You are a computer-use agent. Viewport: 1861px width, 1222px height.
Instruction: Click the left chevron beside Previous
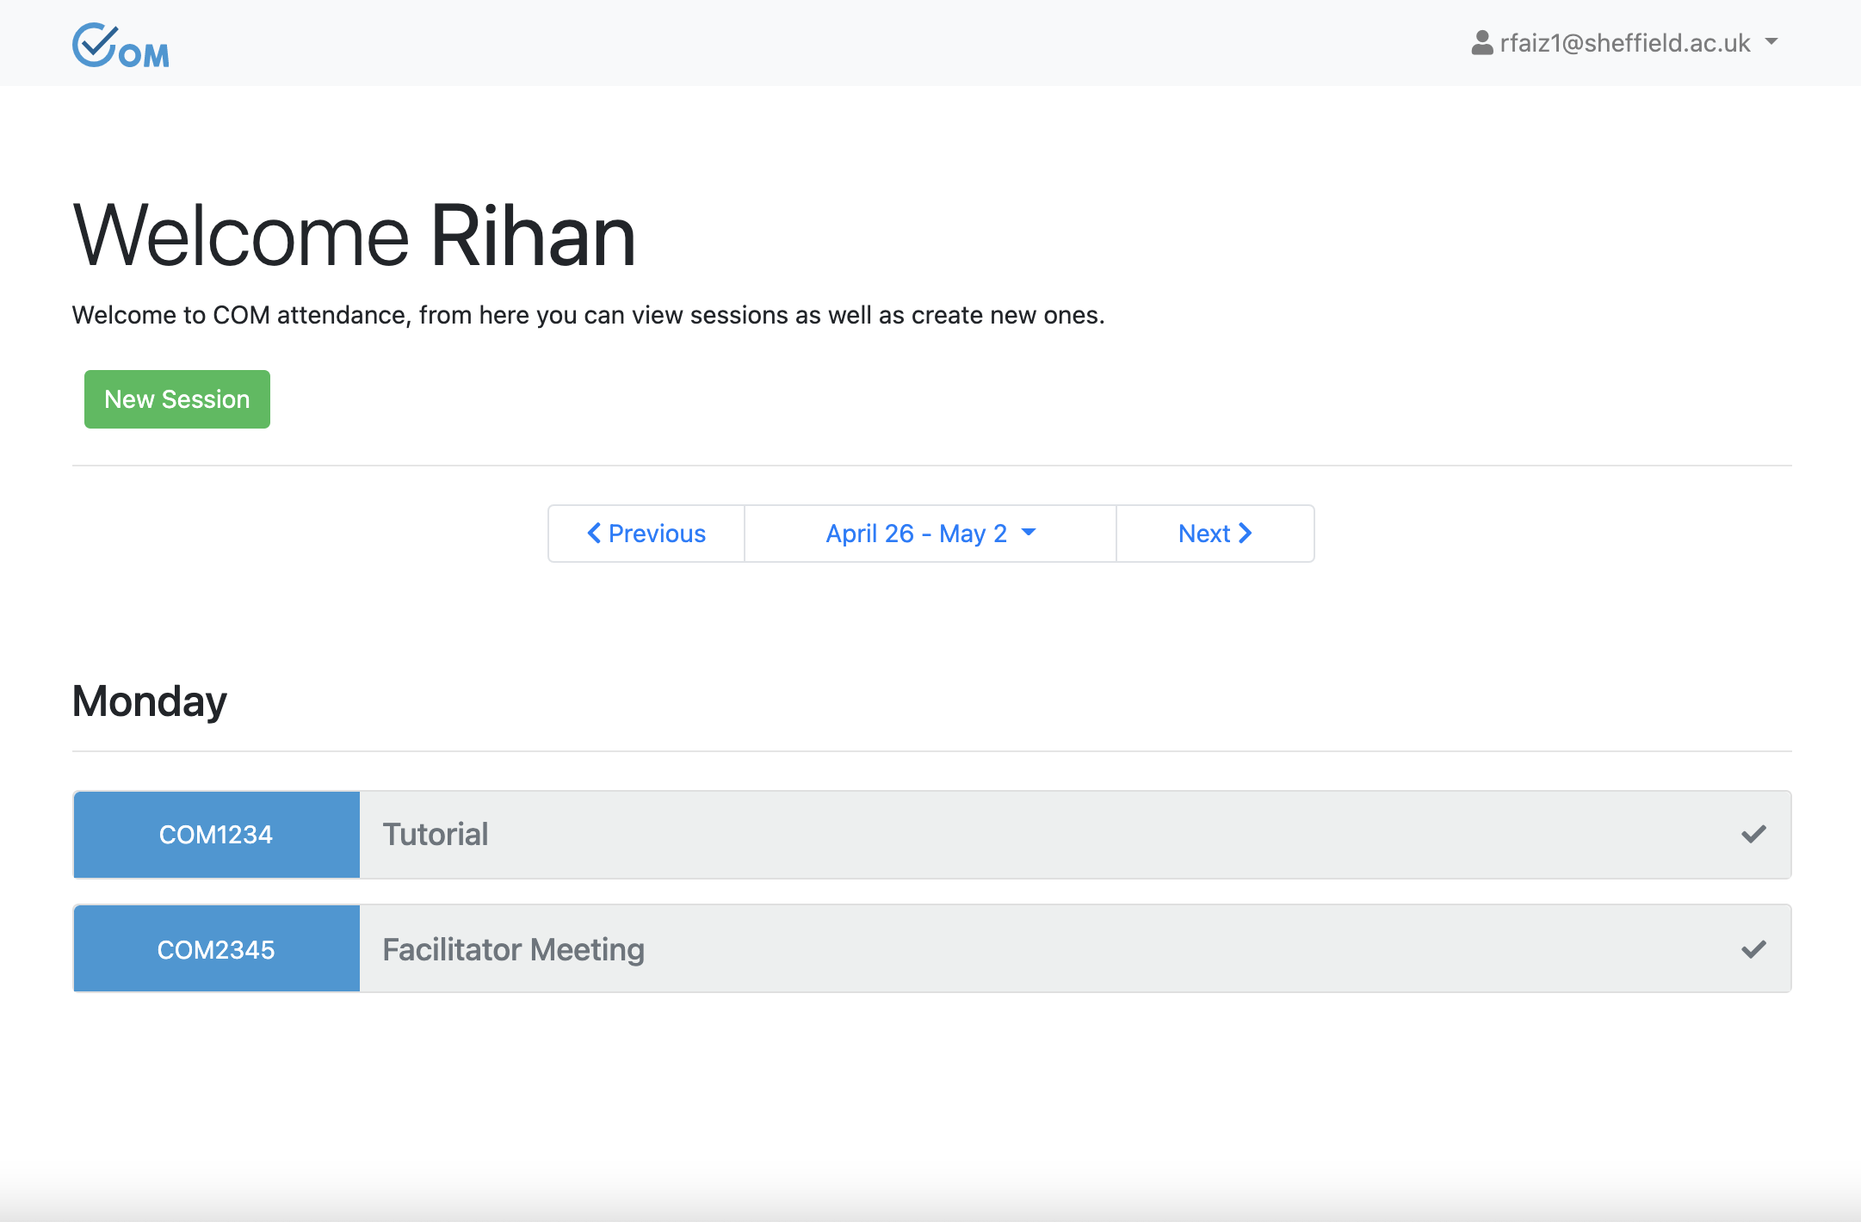[594, 534]
